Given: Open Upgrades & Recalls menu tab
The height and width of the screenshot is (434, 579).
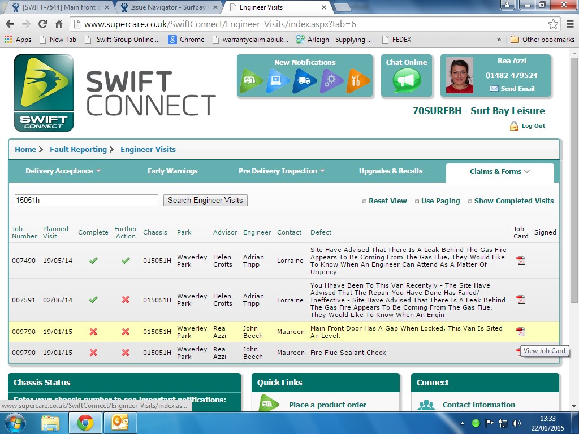Looking at the screenshot, I should click(391, 171).
